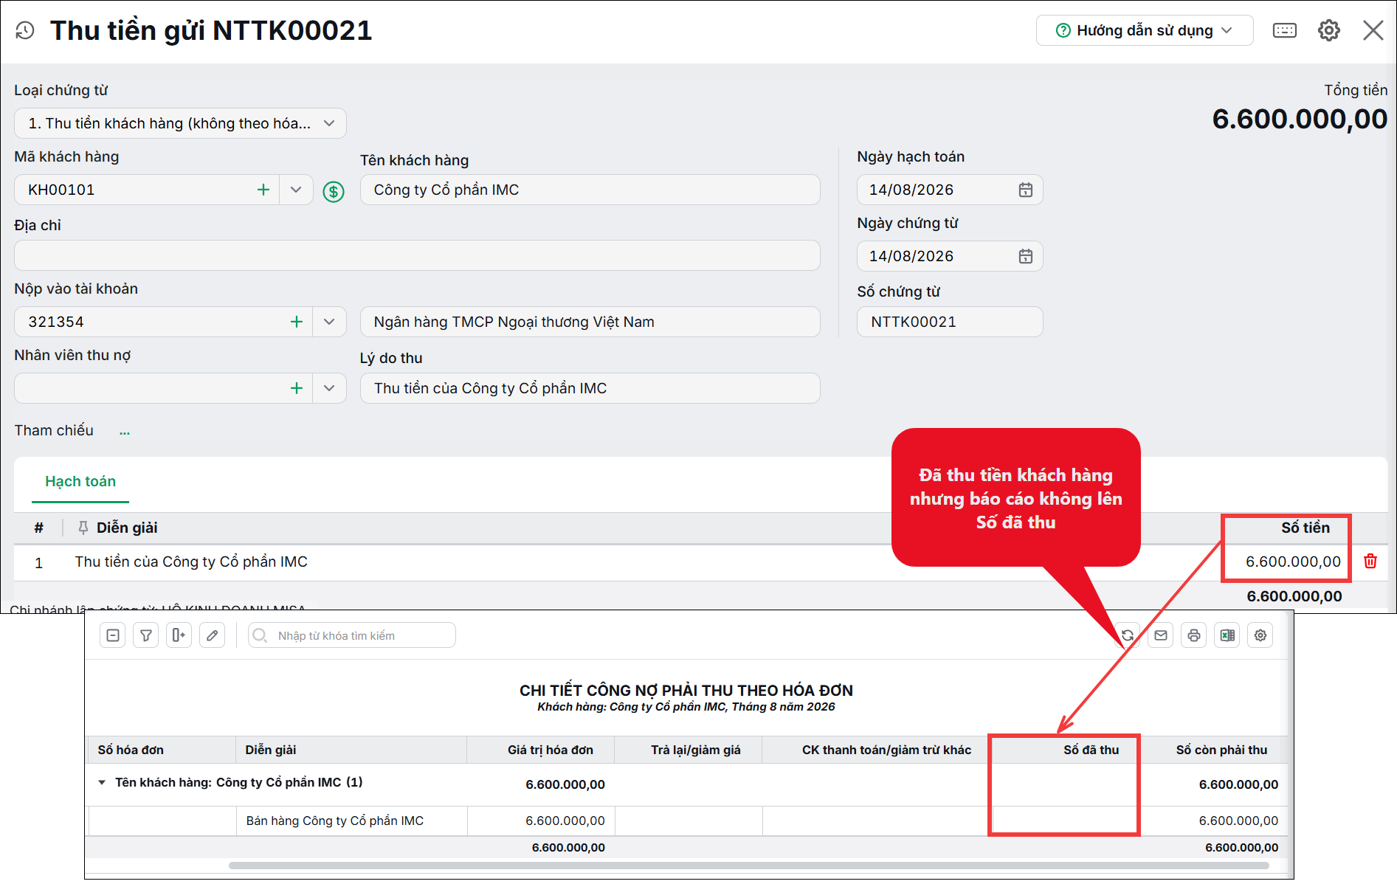This screenshot has width=1397, height=884.
Task: Click the report horizontal scrollbar
Action: coord(748,866)
